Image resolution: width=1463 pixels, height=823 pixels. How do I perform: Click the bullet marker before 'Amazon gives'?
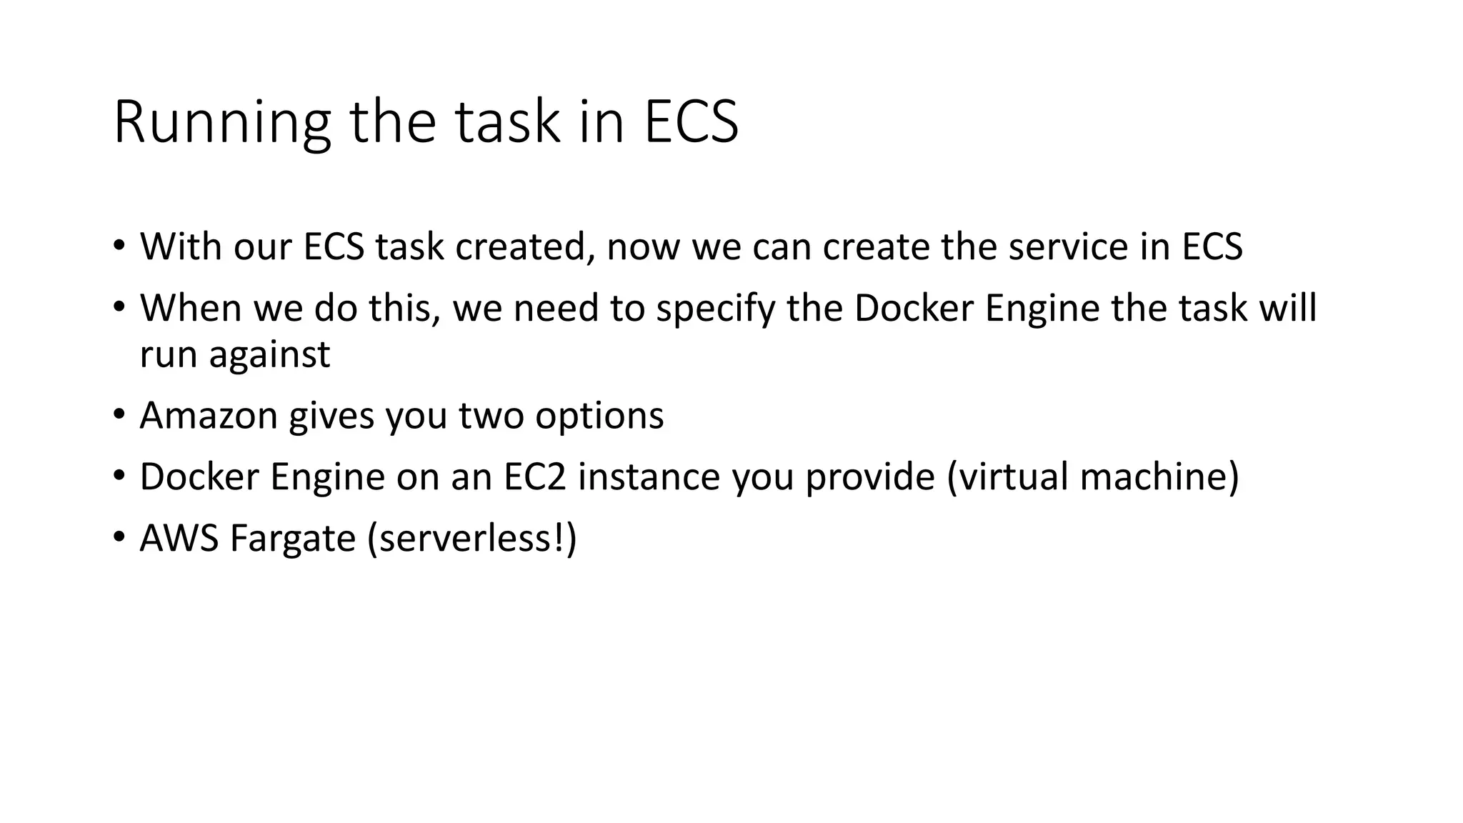tap(119, 415)
